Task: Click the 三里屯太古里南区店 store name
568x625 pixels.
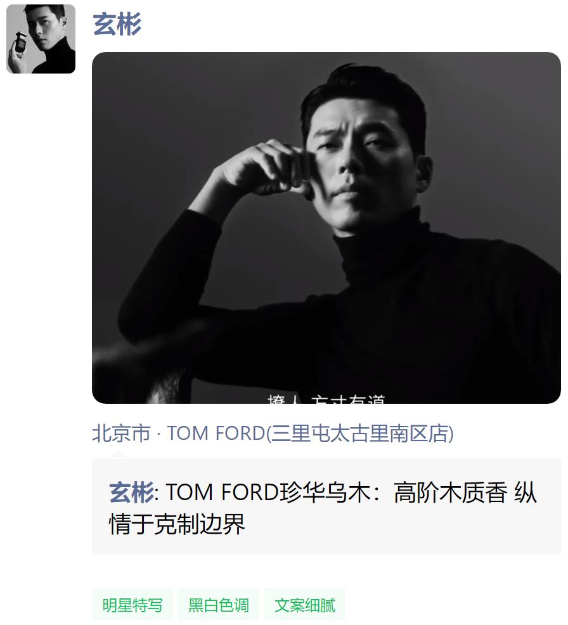Action: click(360, 434)
